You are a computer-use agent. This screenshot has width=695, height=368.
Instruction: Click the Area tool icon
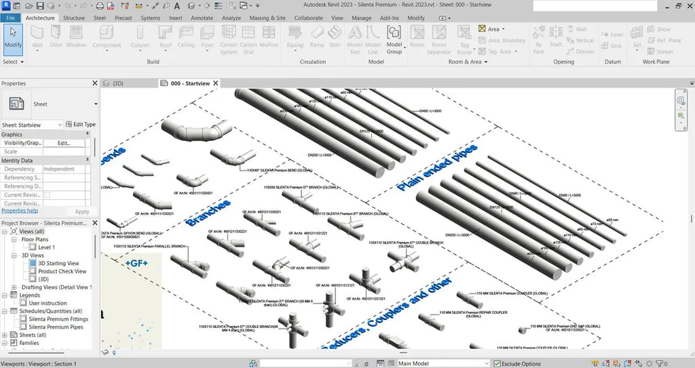pyautogui.click(x=483, y=28)
